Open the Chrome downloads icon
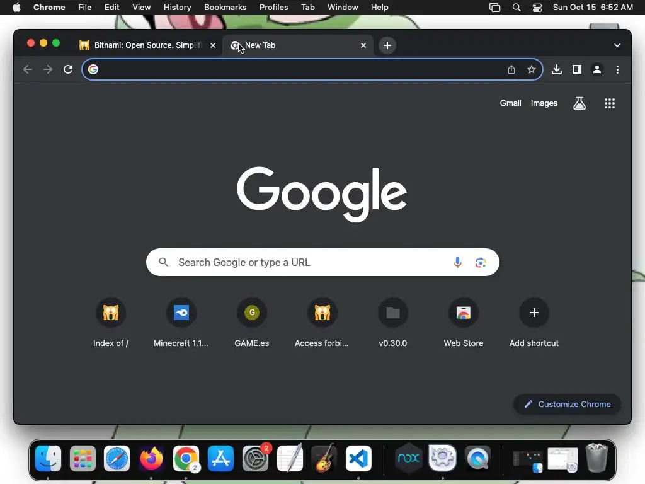Screen dimensions: 645x484 557,69
